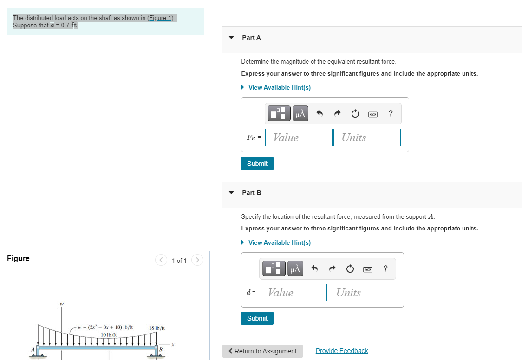Reset the Part B answer with circular arrow
The width and height of the screenshot is (522, 360).
tap(350, 268)
